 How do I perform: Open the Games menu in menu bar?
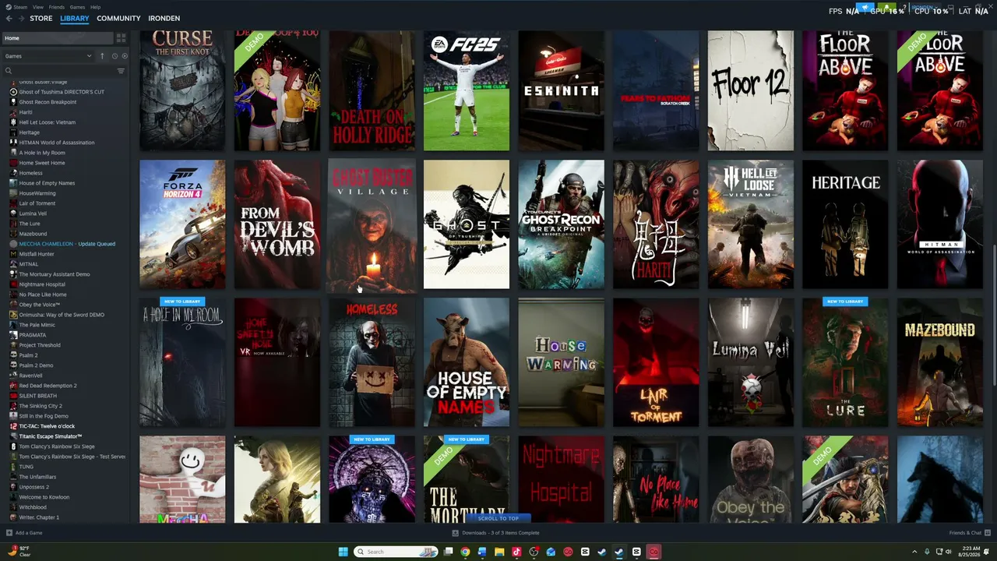click(77, 7)
